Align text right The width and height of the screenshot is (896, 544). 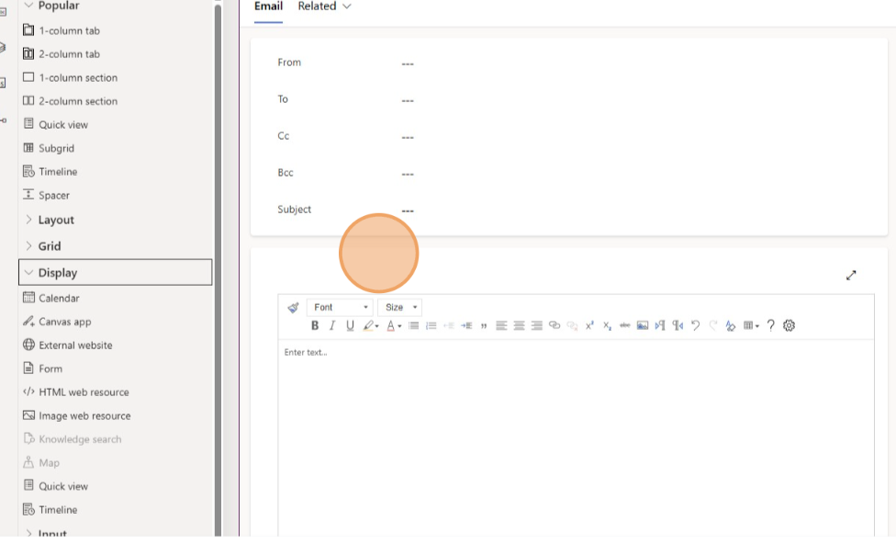(536, 325)
